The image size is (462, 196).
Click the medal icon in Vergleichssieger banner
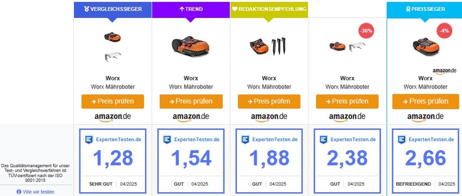[x=86, y=9]
